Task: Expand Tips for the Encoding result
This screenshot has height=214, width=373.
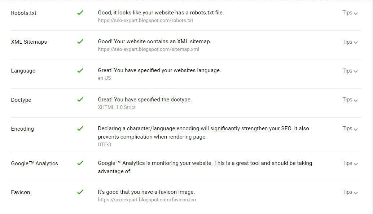Action: click(x=349, y=128)
